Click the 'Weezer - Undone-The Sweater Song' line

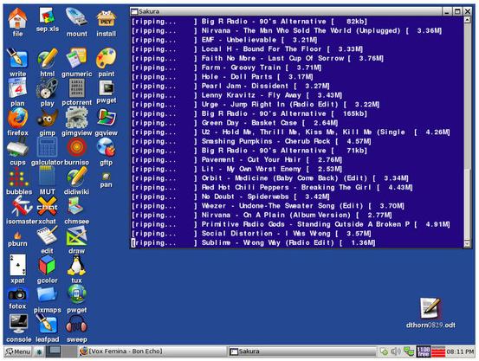tap(268, 206)
